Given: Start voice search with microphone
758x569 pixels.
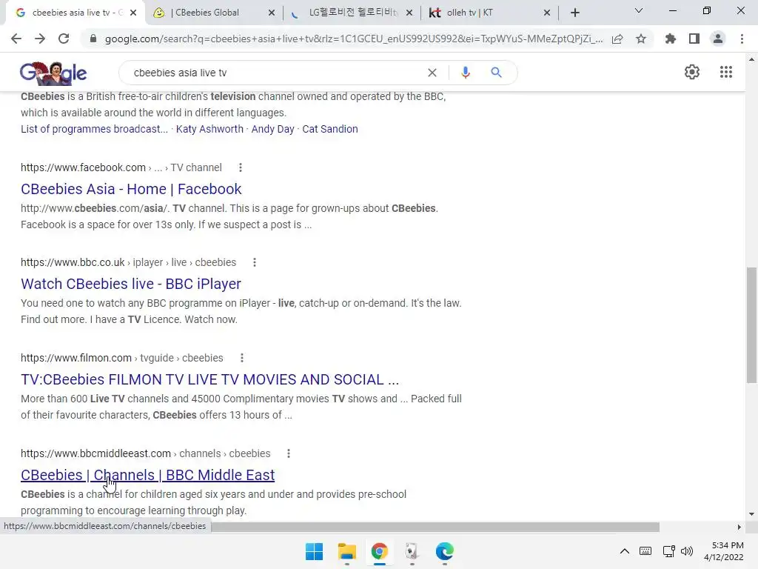Looking at the screenshot, I should pos(465,73).
